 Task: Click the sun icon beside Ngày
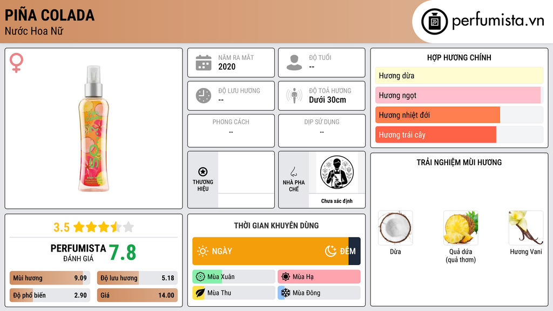[203, 251]
